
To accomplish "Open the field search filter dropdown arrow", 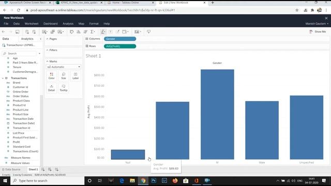I will 39,54.
